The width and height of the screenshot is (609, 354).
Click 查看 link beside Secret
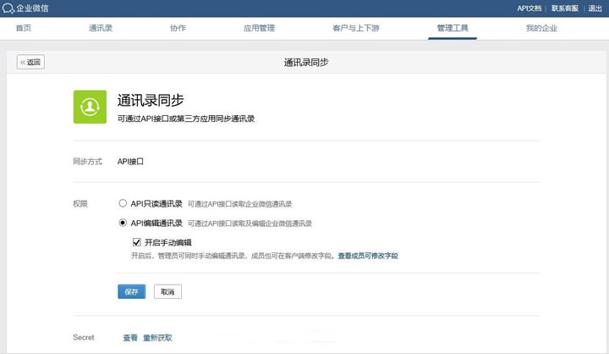click(x=129, y=337)
